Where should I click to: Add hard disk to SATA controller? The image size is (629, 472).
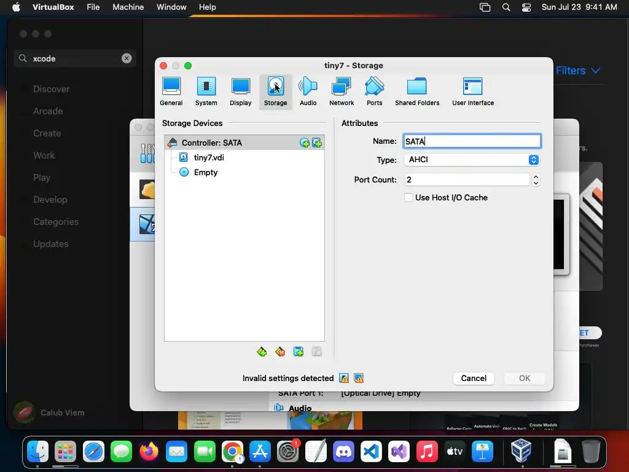click(317, 143)
